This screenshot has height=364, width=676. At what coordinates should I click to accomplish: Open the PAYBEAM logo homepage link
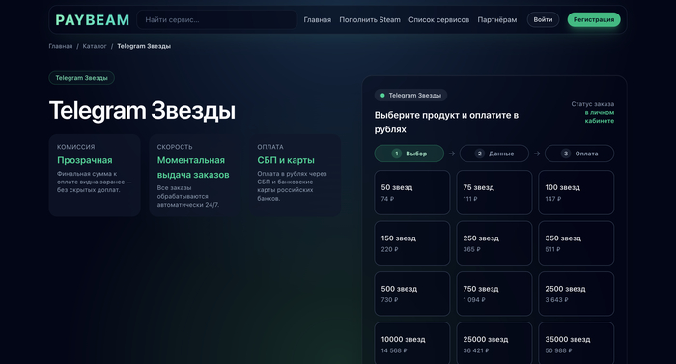coord(93,20)
